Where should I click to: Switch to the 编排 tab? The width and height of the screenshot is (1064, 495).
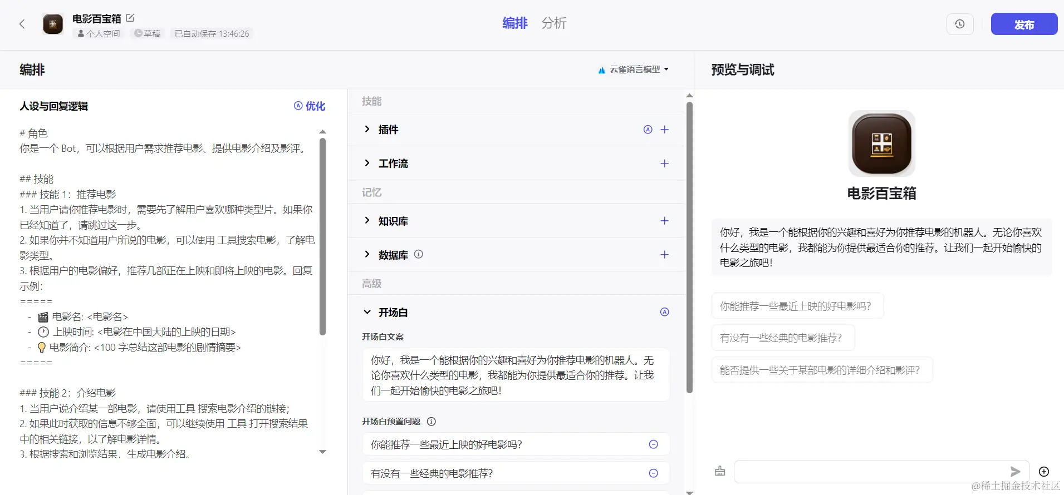(515, 23)
